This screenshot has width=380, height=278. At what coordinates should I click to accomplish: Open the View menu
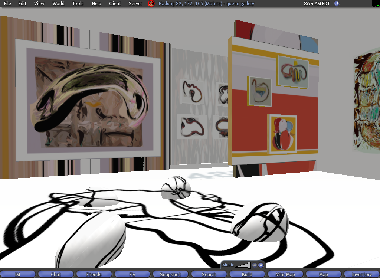pos(39,3)
